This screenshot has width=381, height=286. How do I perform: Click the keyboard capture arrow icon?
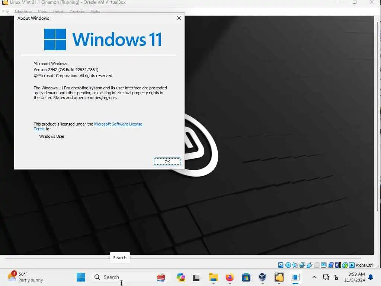point(352,265)
